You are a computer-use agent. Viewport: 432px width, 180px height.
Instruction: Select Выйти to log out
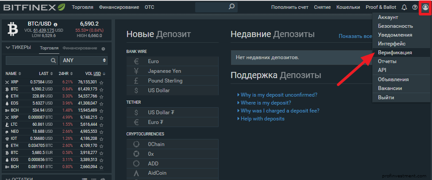(x=401, y=97)
